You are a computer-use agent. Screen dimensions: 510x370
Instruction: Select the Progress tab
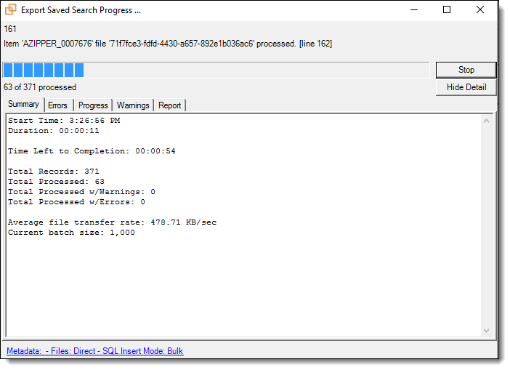click(x=93, y=105)
